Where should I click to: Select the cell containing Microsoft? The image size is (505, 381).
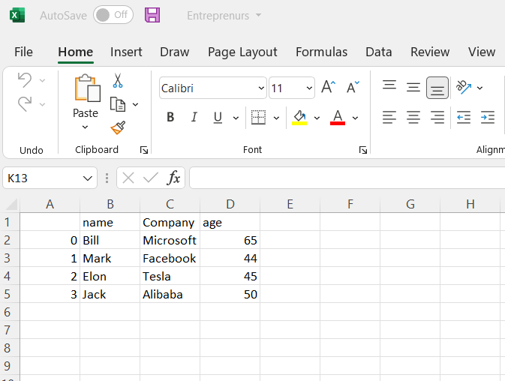pyautogui.click(x=170, y=240)
